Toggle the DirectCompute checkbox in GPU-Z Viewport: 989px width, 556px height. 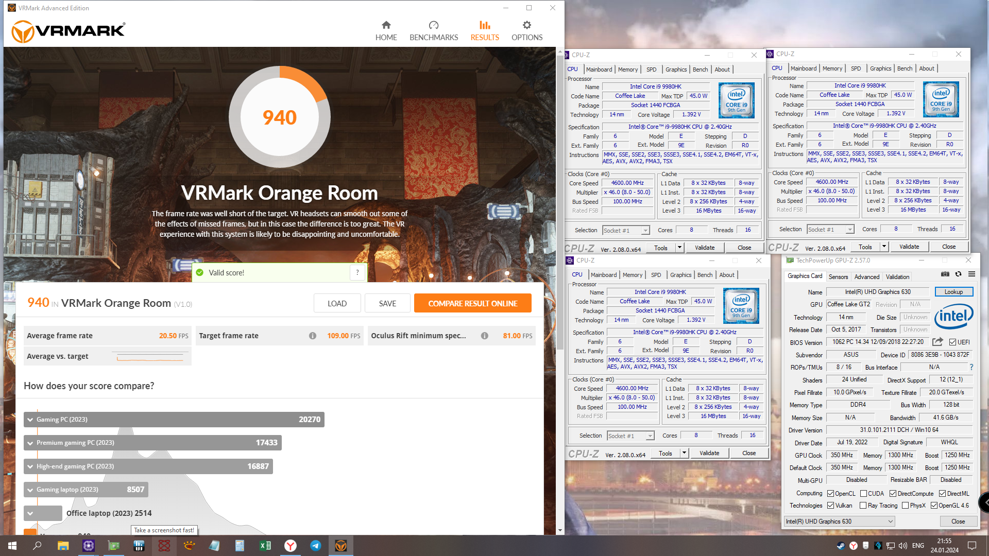893,494
